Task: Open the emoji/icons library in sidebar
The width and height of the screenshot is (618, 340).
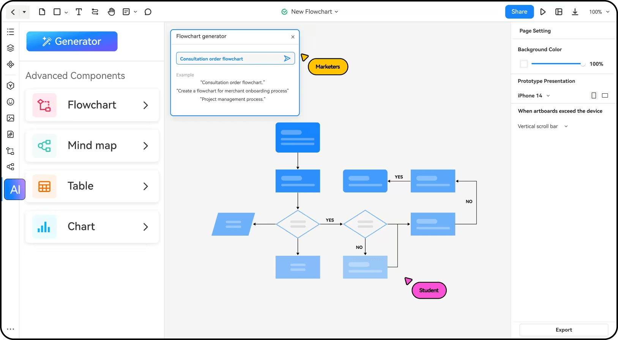Action: click(x=11, y=102)
